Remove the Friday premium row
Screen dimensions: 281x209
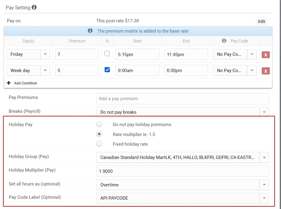[266, 55]
